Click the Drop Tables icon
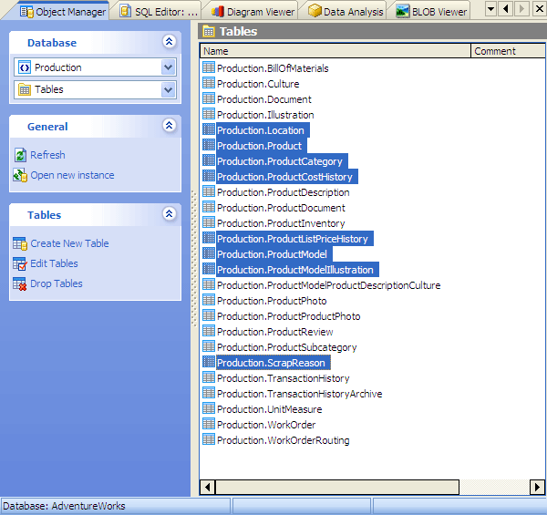Image resolution: width=547 pixels, height=515 pixels. pos(20,283)
